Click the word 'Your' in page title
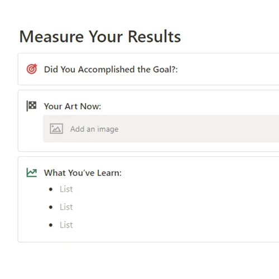The width and height of the screenshot is (279, 279). [105, 36]
